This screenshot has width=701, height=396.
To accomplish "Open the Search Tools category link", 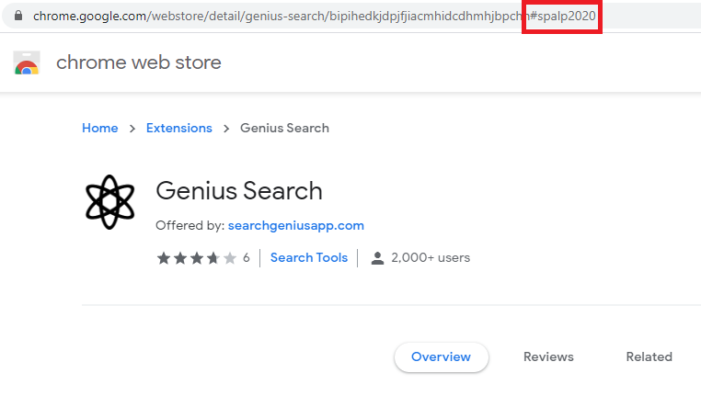I will point(309,257).
